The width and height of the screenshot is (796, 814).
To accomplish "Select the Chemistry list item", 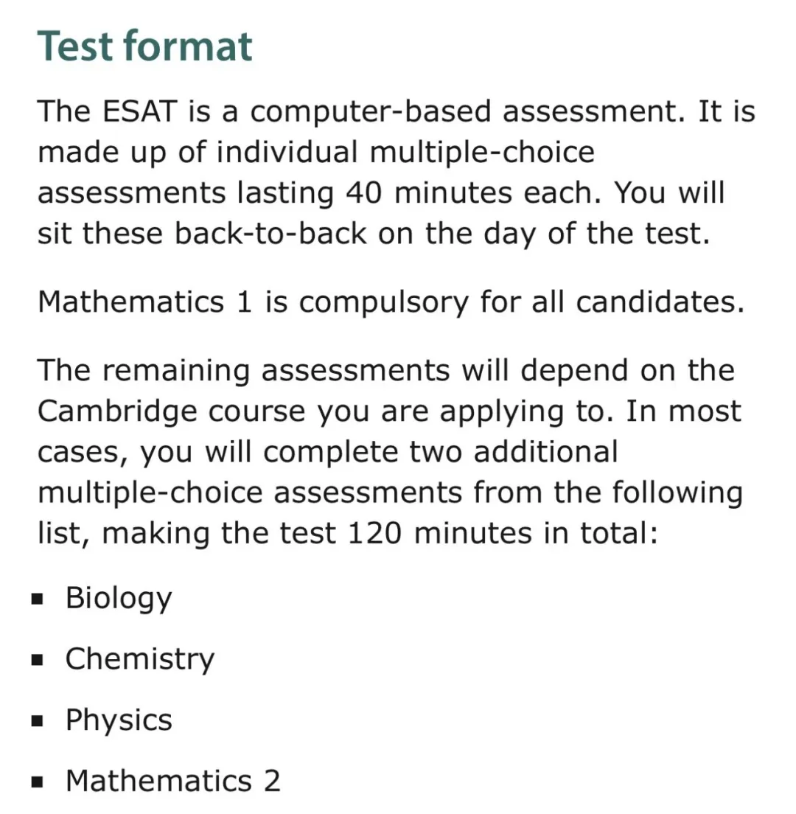I will point(139,659).
